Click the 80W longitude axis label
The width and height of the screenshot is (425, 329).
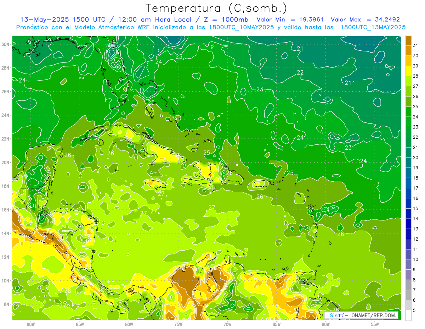tap(129, 324)
